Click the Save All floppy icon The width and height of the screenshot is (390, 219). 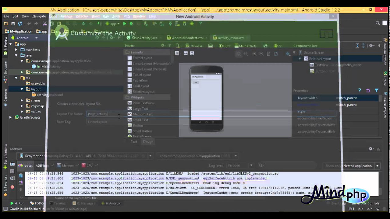[13, 23]
